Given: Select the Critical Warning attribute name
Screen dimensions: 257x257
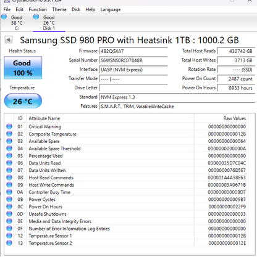Looking at the screenshot, I should (x=44, y=127).
